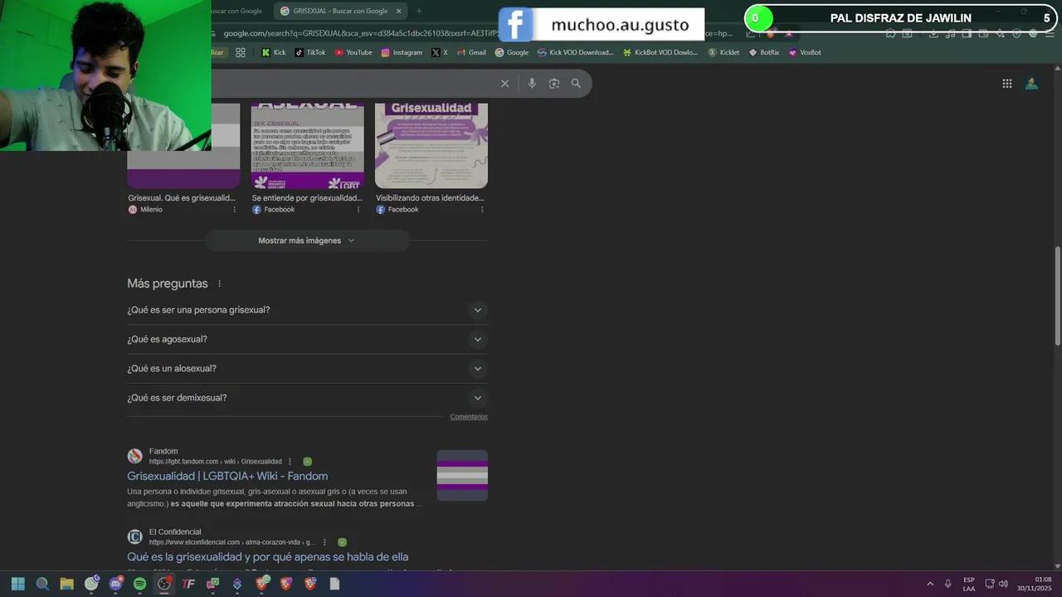
Task: Open KickBot VOD Download bookmark
Action: coord(661,52)
